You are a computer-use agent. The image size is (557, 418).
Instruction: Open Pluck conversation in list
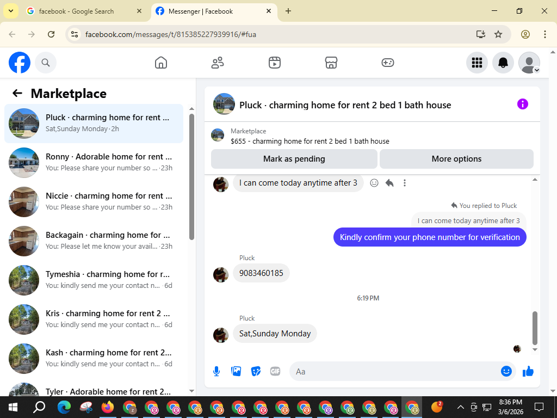pyautogui.click(x=94, y=124)
